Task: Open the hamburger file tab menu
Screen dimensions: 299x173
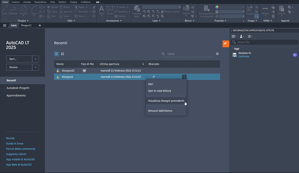Action: click(5, 26)
